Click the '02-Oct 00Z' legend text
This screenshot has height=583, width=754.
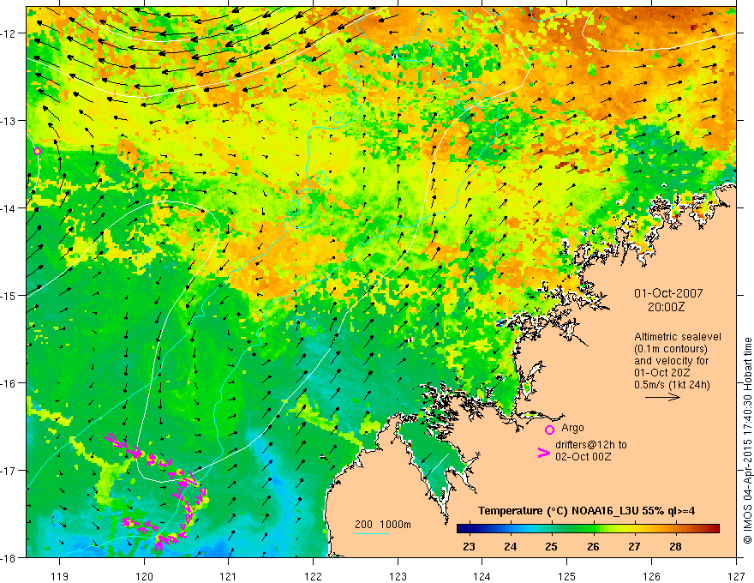click(x=583, y=456)
